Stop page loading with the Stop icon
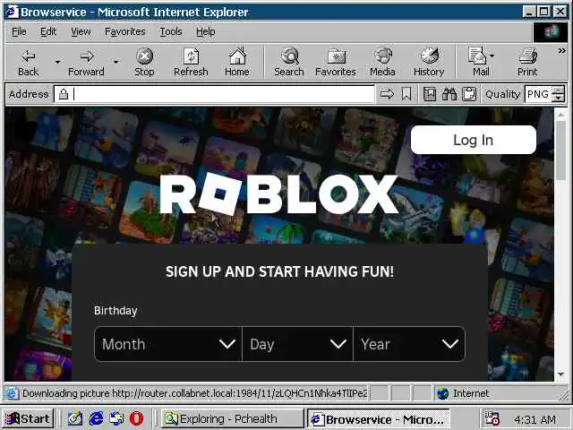Screen dimensions: 573x430 point(145,56)
